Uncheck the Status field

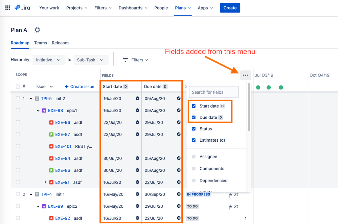[x=194, y=129]
